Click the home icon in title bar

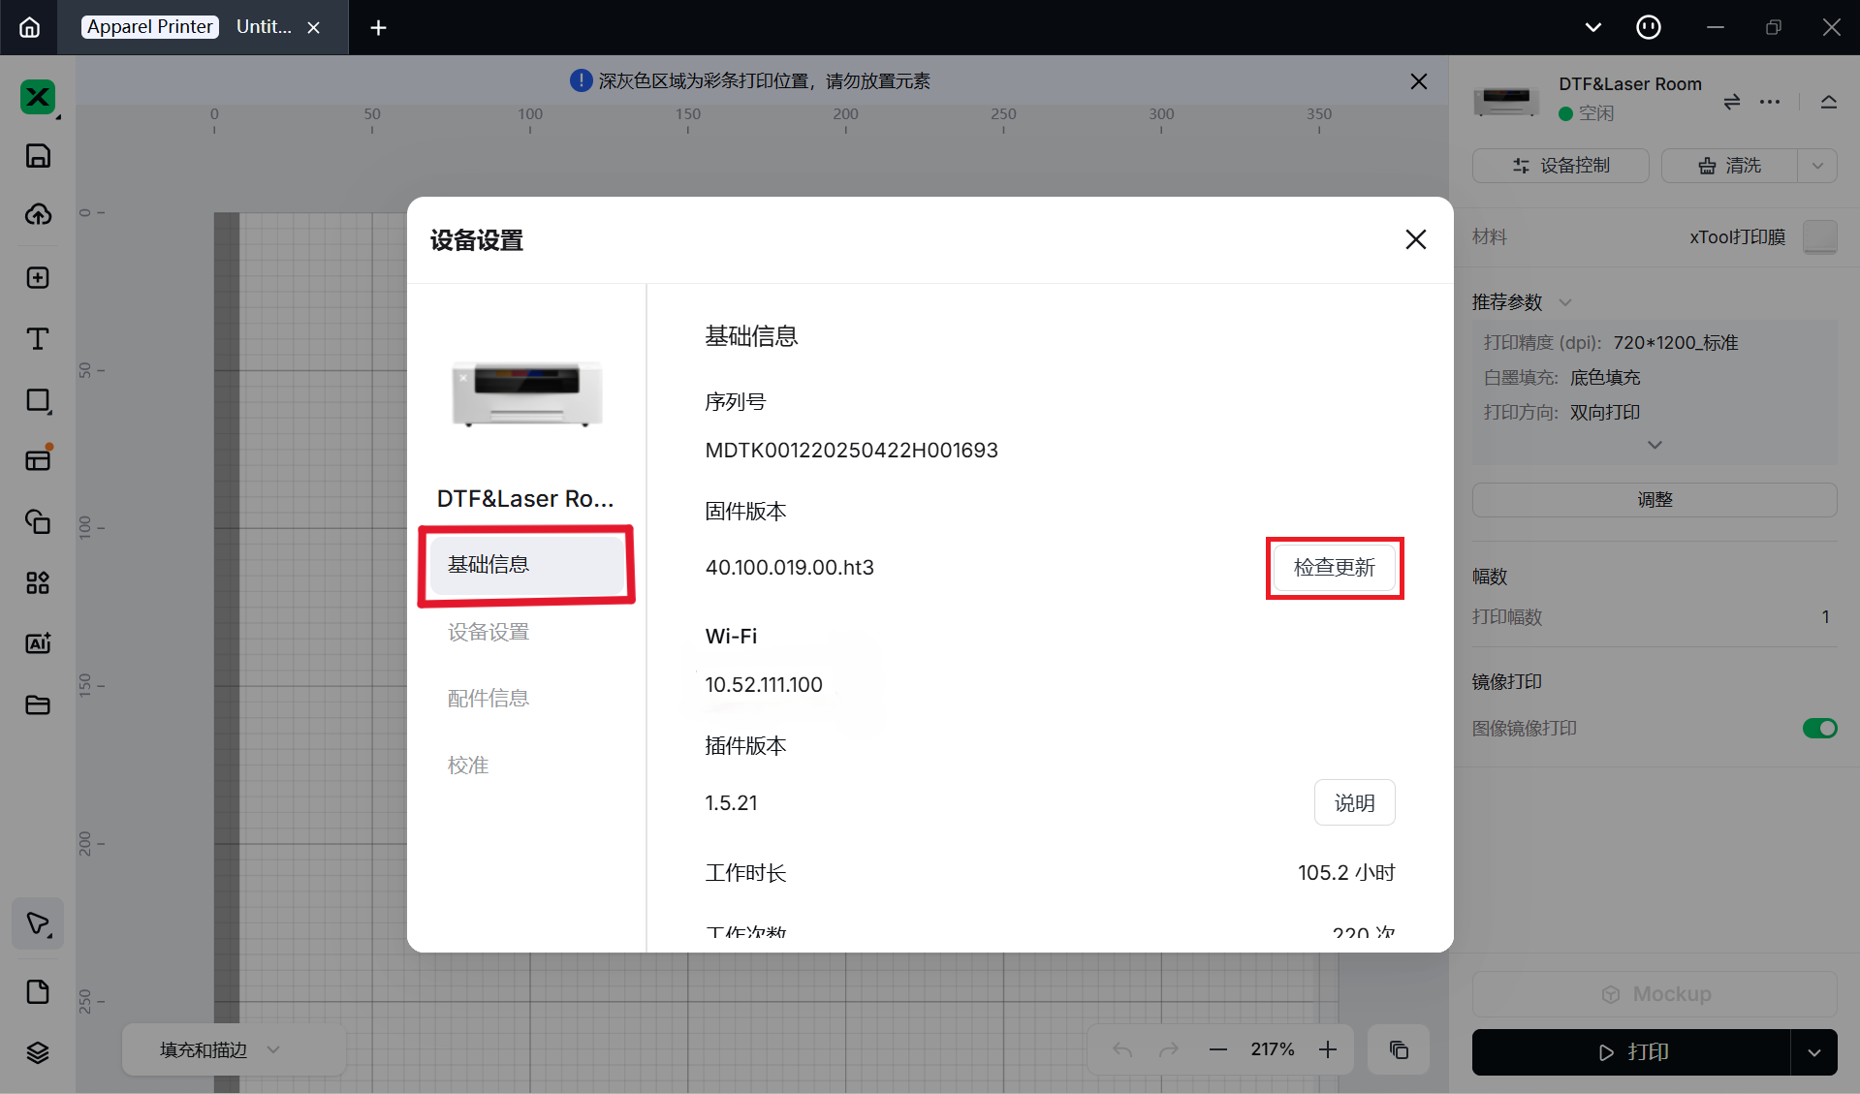(30, 27)
